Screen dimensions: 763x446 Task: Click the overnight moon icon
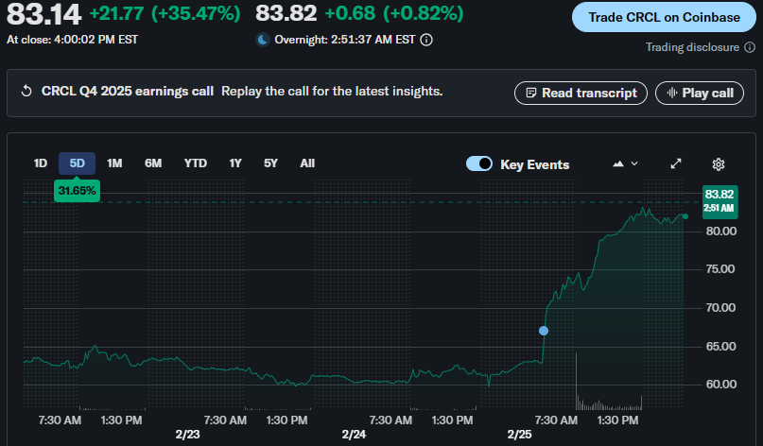click(263, 40)
